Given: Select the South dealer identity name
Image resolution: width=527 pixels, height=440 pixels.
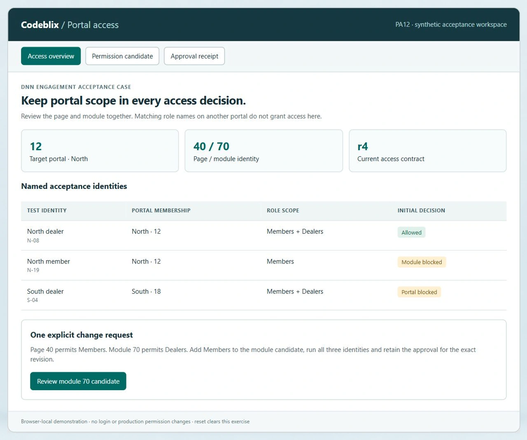Looking at the screenshot, I should coord(45,291).
